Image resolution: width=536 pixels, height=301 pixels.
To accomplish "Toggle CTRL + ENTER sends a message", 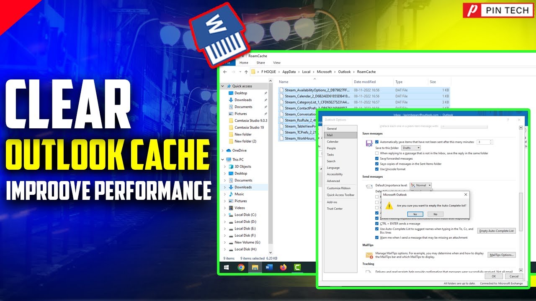I will tap(377, 224).
